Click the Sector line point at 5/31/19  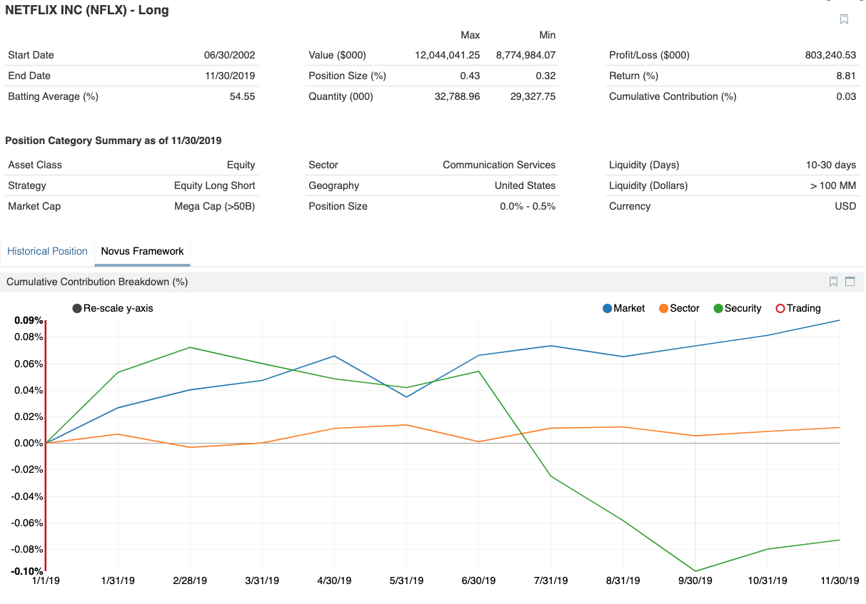pyautogui.click(x=406, y=425)
